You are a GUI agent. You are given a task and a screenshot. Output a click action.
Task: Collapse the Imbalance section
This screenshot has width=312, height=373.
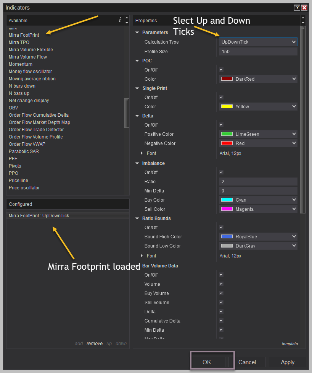pyautogui.click(x=137, y=163)
